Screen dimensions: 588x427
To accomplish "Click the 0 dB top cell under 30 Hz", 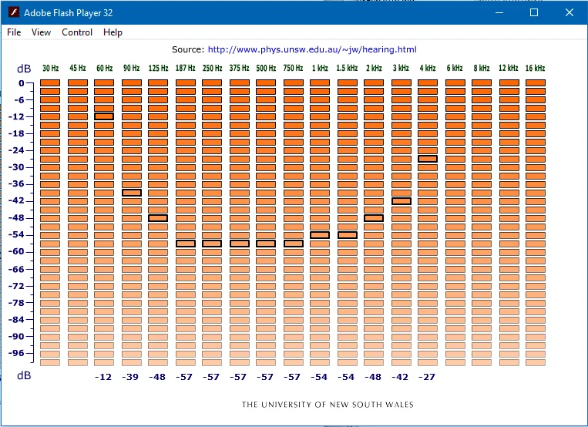I will coord(50,82).
